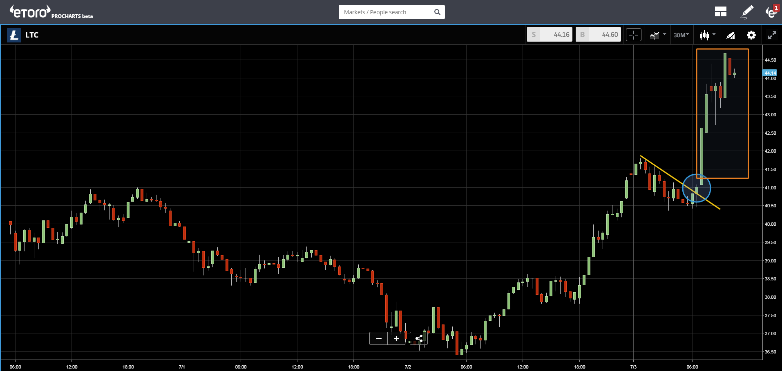
Task: Click the 7/3 date label on time axis
Action: (633, 367)
